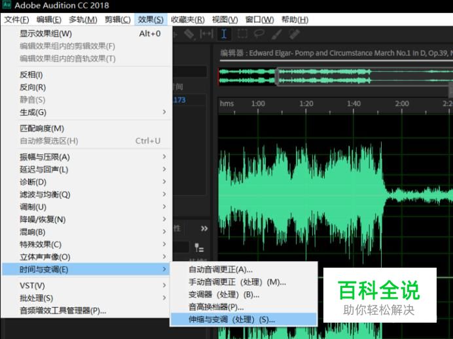Click the 1:40 mark on time ruler
This screenshot has height=339, width=453.
(354, 103)
